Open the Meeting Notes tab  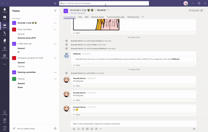tap(98, 17)
